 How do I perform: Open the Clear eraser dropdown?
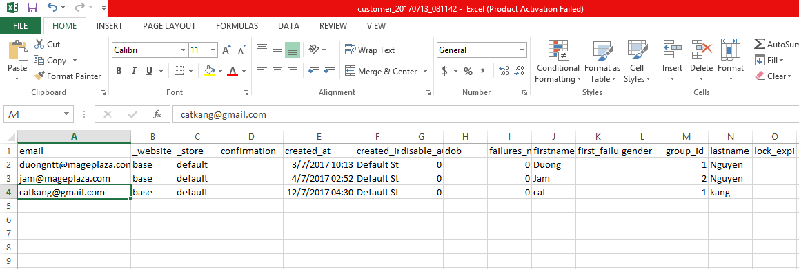(x=773, y=76)
